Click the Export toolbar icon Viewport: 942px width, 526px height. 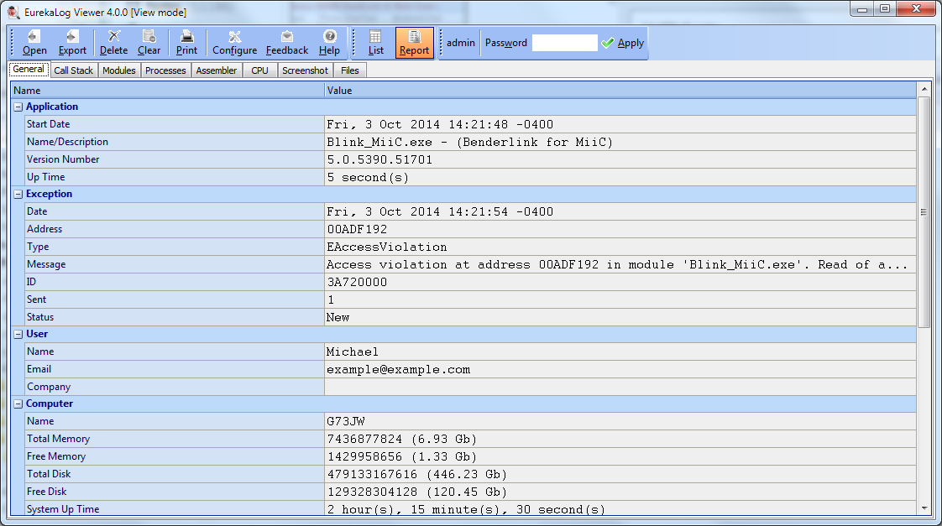tap(72, 37)
